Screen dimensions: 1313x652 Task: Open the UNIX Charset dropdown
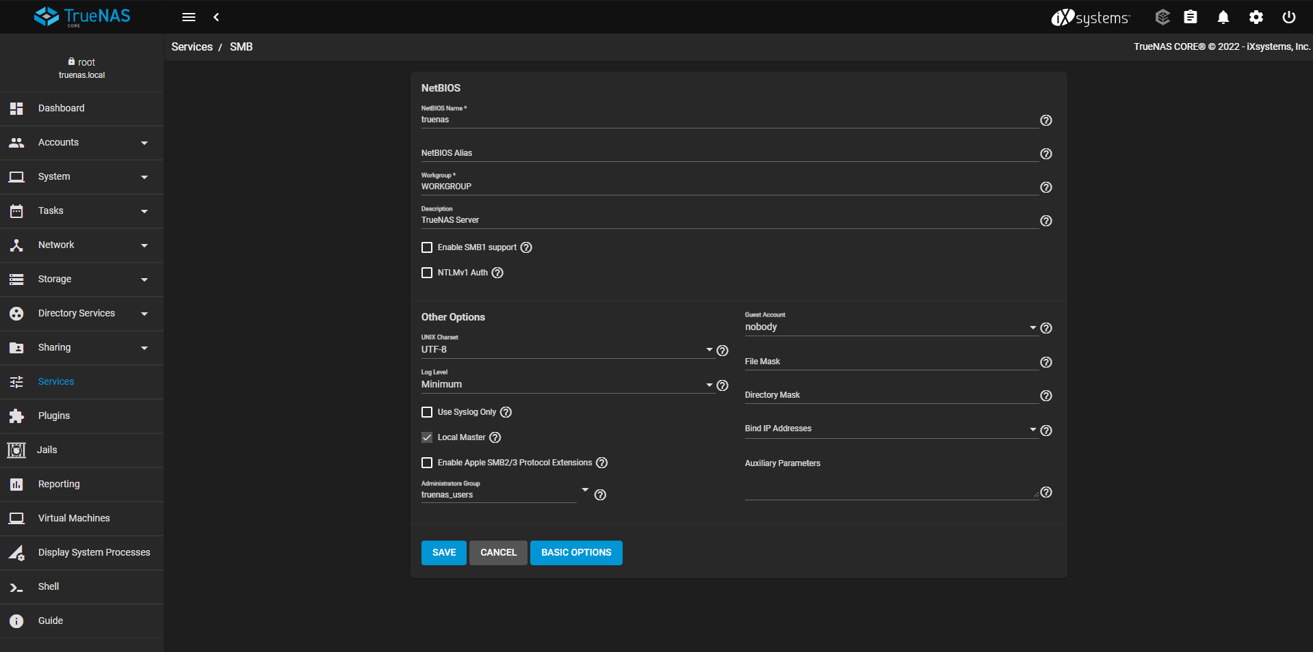(568, 349)
